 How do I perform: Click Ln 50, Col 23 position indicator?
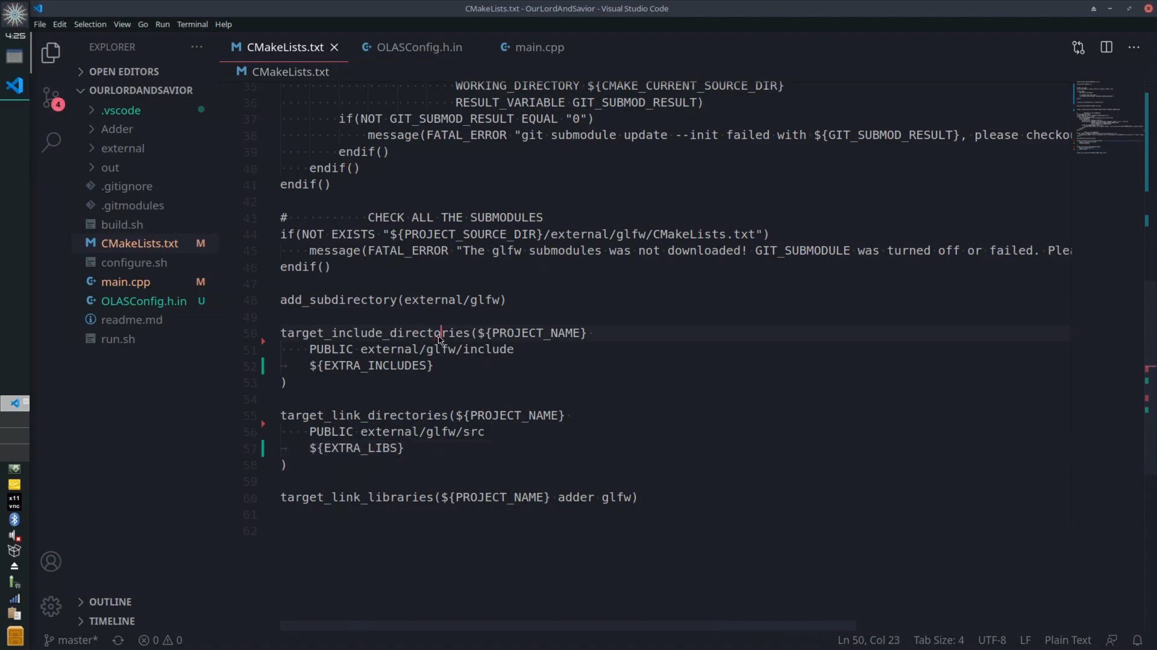(x=868, y=640)
